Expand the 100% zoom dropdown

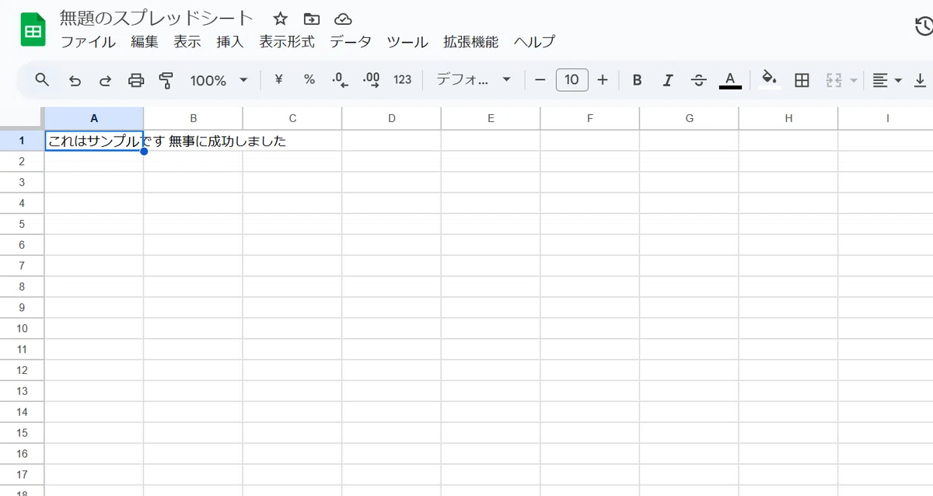pyautogui.click(x=219, y=80)
